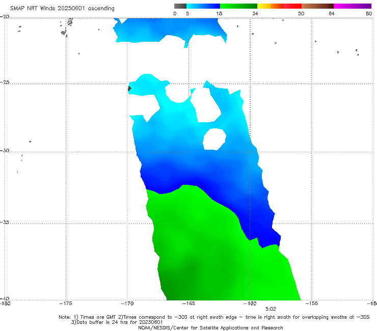Click the title 'SMAP NRT Winds 20250601 ascending'
The height and width of the screenshot is (331, 377).
[62, 8]
